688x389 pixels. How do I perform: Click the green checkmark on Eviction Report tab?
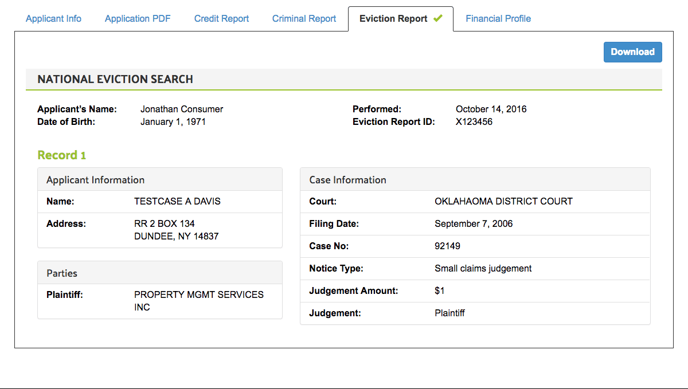[x=439, y=18]
